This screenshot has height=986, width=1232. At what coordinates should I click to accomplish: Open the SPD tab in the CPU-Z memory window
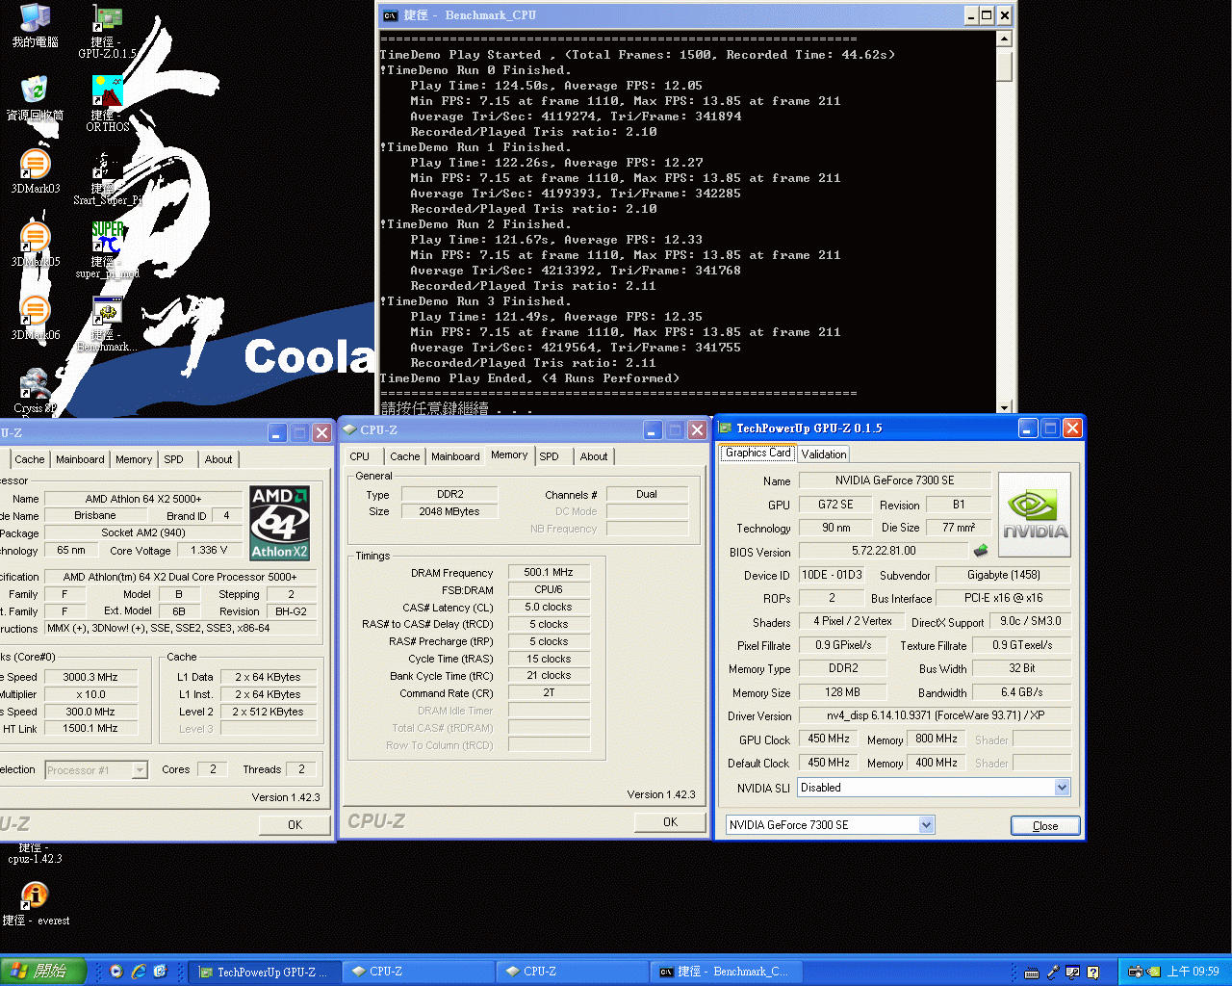point(549,456)
